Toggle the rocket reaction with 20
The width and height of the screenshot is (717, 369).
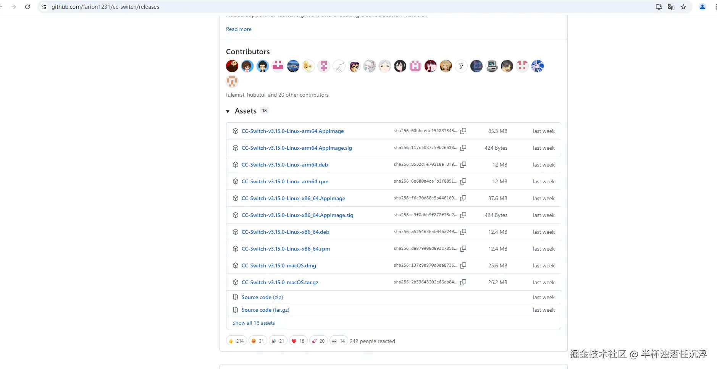(x=318, y=341)
